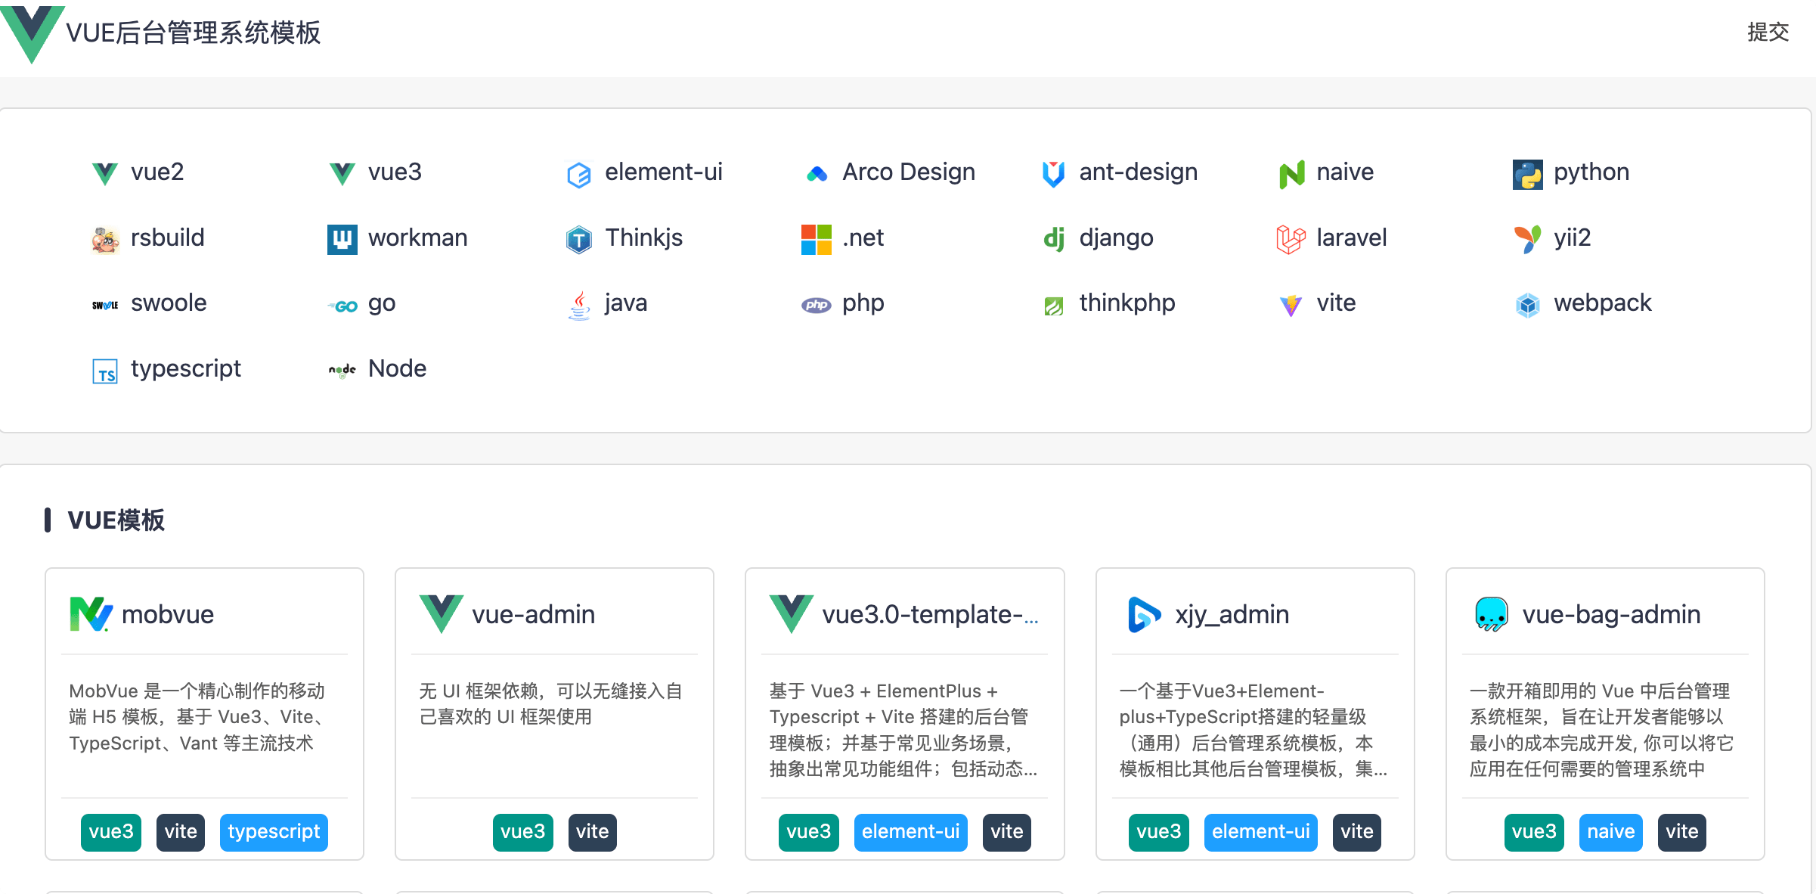
Task: Open the rsbuild category icon
Action: [105, 240]
